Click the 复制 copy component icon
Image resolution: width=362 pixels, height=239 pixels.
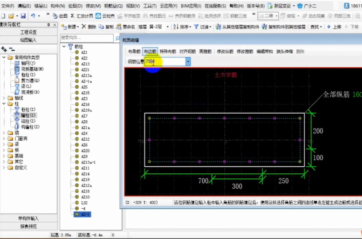point(101,27)
